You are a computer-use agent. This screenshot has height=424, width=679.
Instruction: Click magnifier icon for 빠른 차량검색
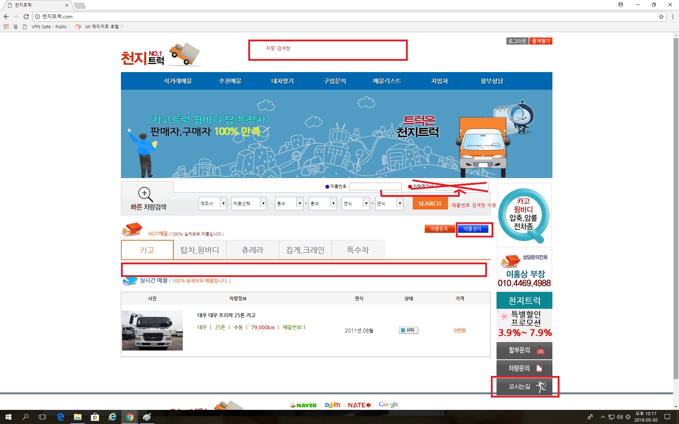pos(145,194)
